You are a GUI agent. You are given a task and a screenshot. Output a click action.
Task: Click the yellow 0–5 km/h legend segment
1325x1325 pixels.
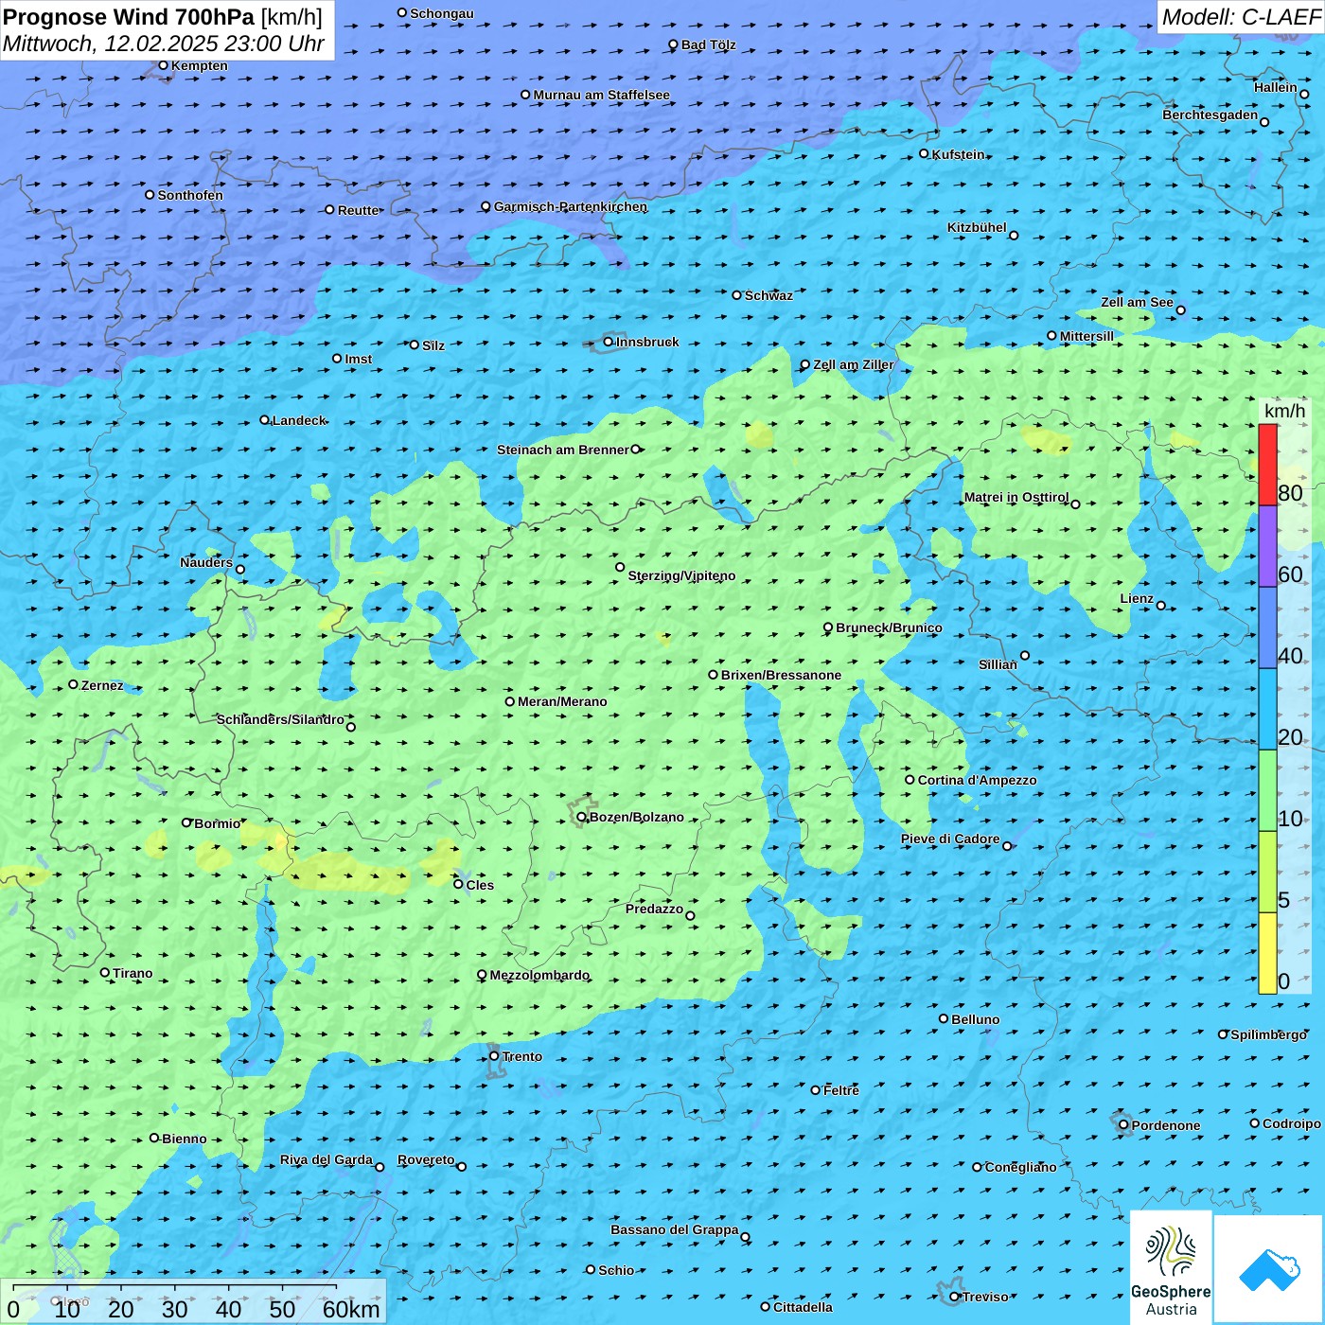click(1267, 953)
